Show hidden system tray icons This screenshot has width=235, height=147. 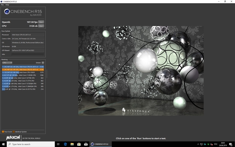click(198, 144)
